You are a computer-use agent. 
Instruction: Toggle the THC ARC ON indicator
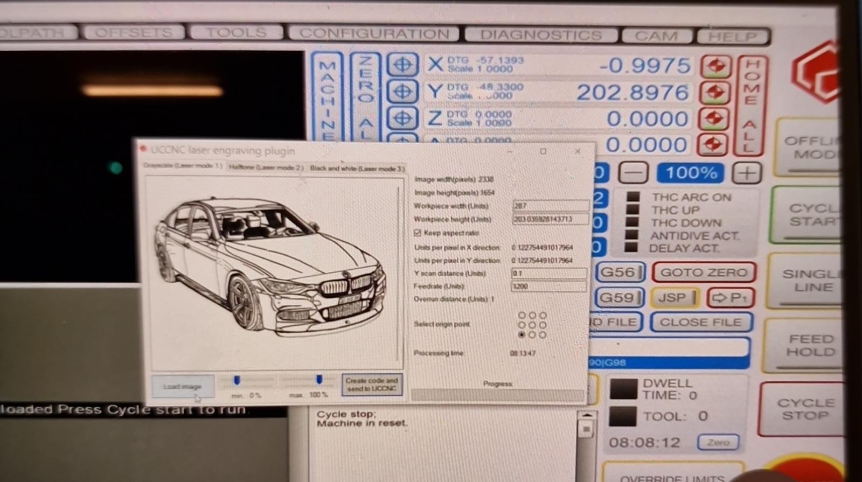(634, 197)
